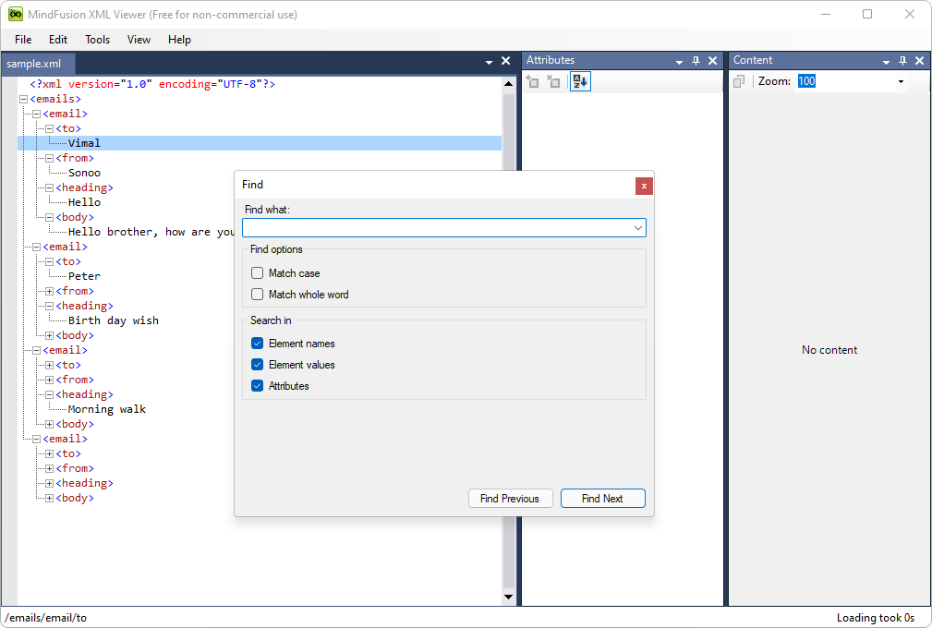This screenshot has width=932, height=628.
Task: Expand the heading node in the last email
Action: pos(49,484)
